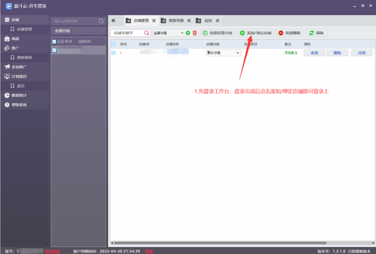The height and width of the screenshot is (254, 376).
Task: Click the 查看 button in row 1
Action: point(314,53)
